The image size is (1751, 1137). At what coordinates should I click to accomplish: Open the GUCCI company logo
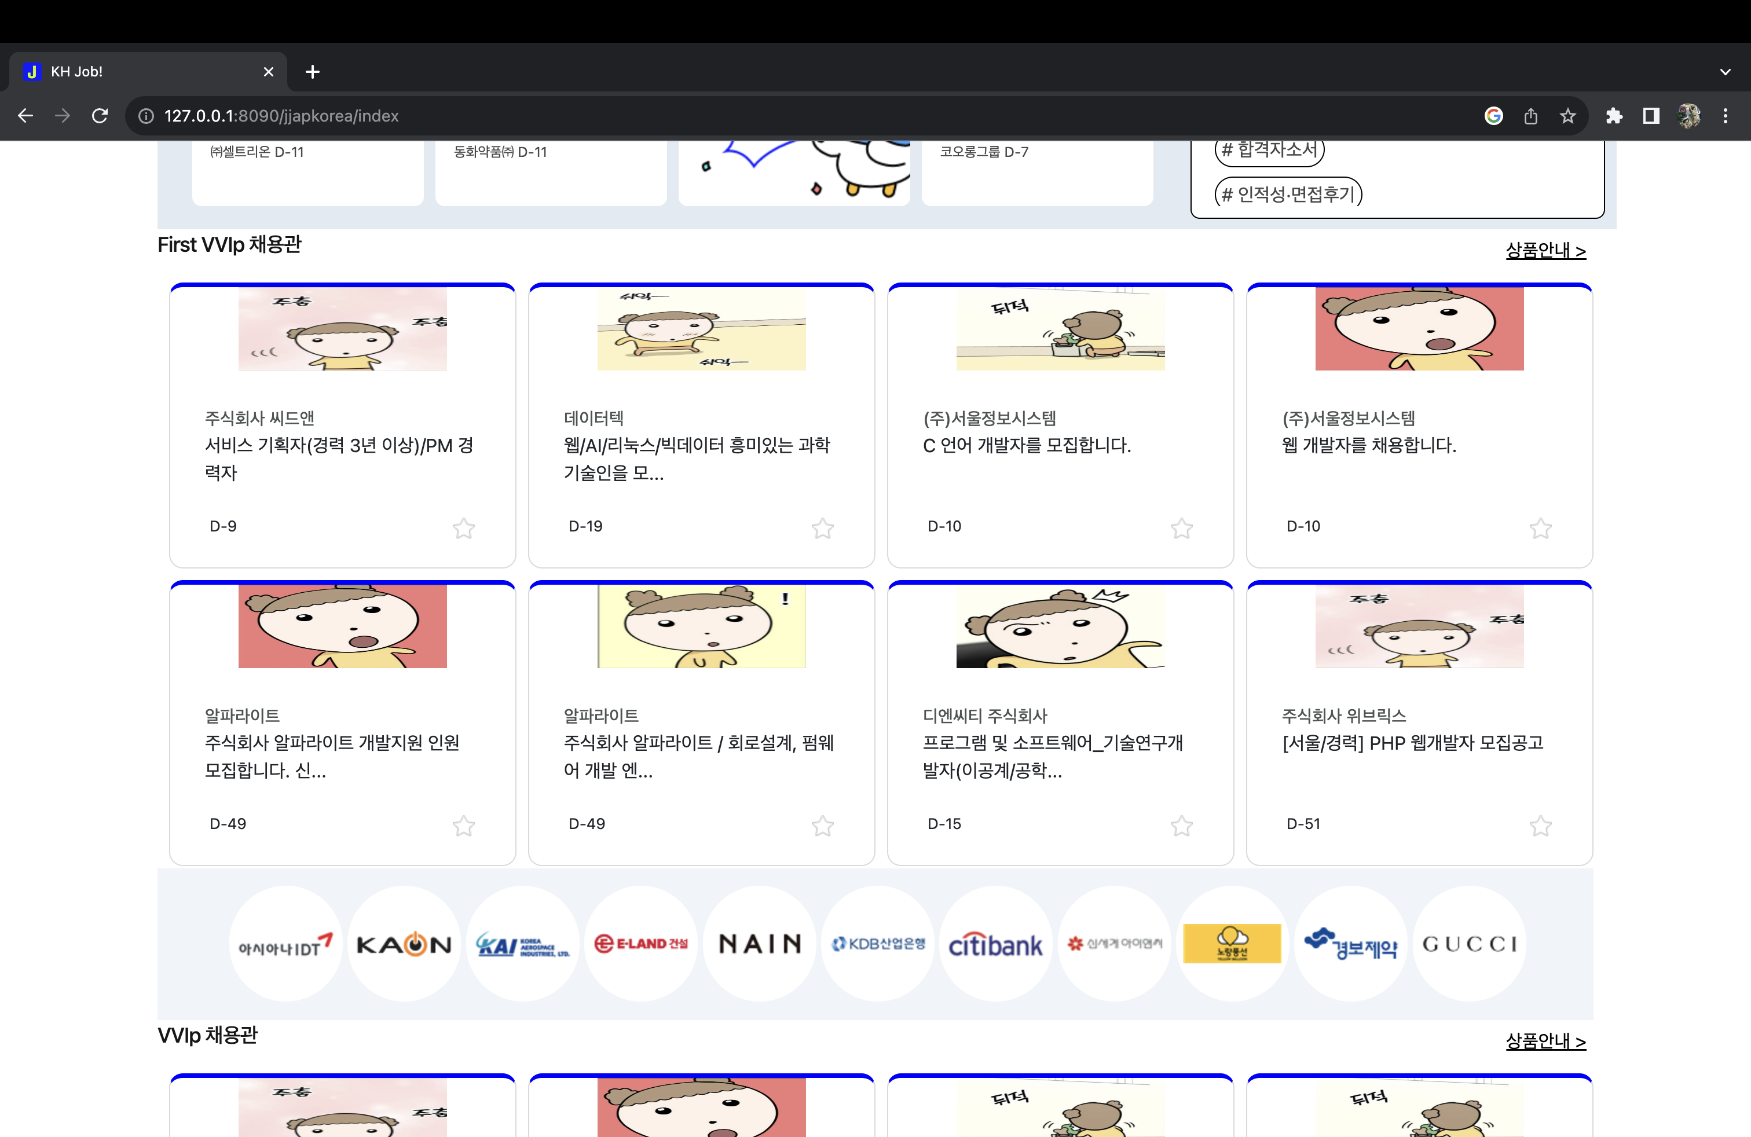[1468, 944]
